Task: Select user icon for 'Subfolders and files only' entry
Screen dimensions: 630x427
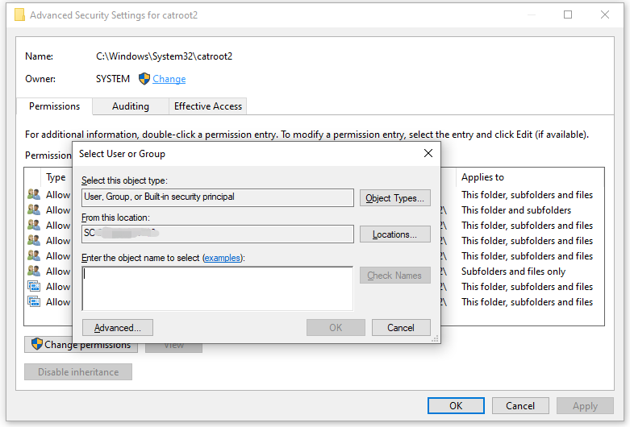Action: pos(34,272)
